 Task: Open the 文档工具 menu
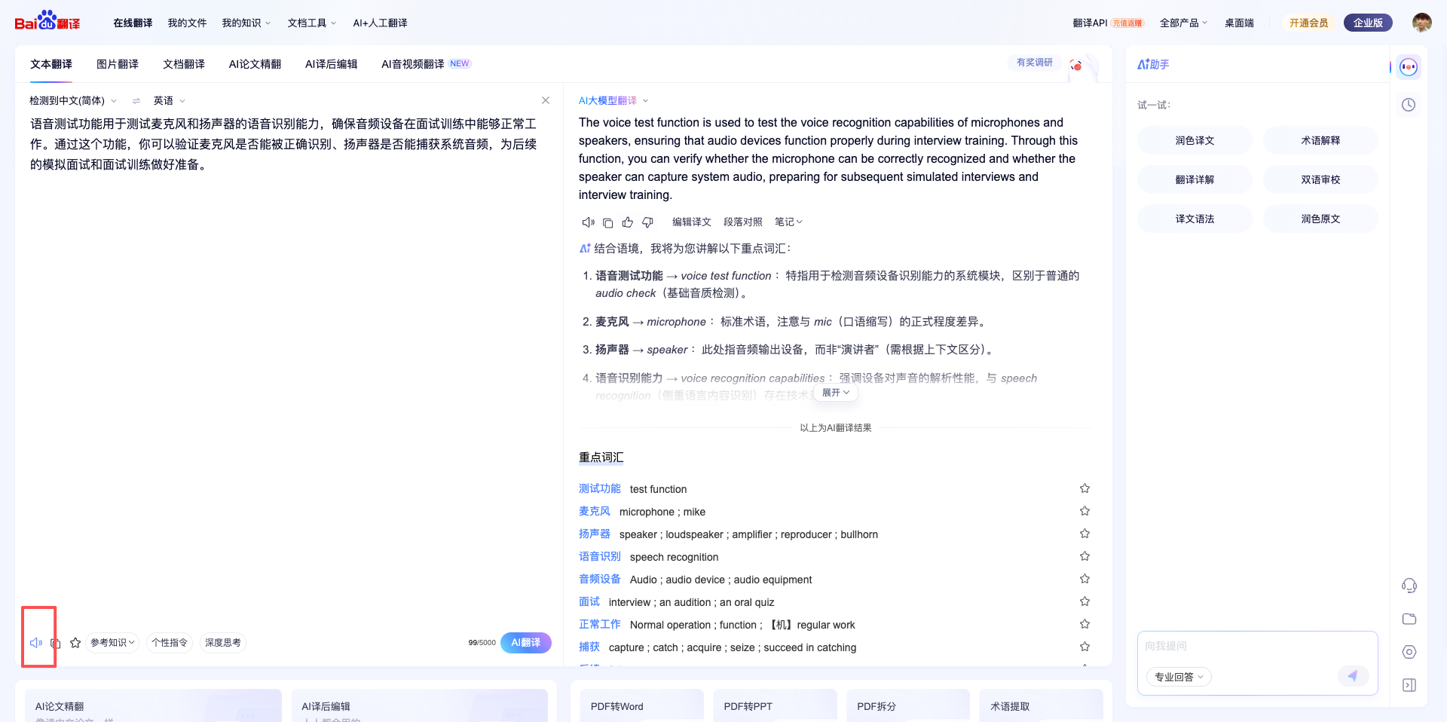coord(311,23)
